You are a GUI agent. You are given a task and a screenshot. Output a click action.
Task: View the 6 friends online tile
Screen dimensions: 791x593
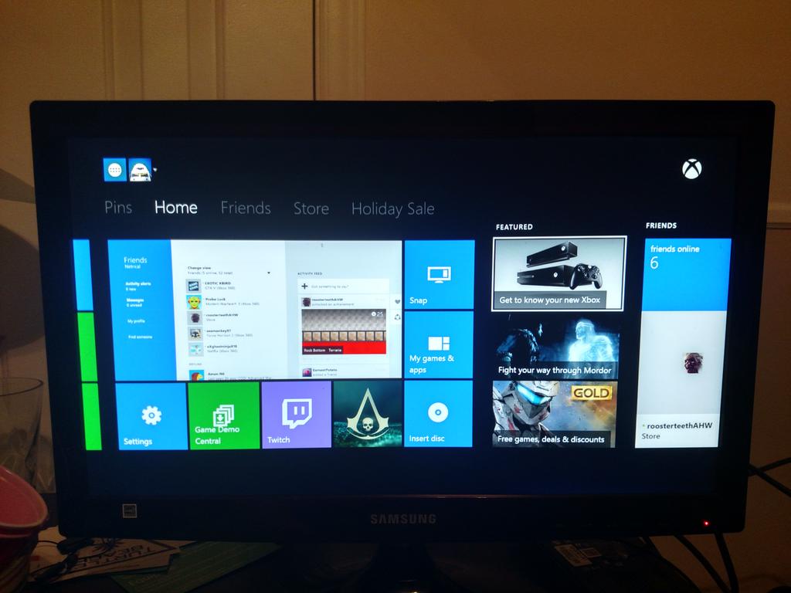click(686, 270)
